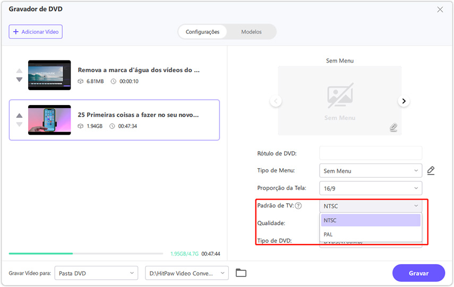This screenshot has width=454, height=287.
Task: Click the Rótulo de DVD text field
Action: click(370, 153)
